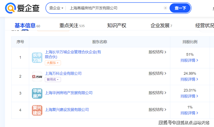The height and width of the screenshot is (127, 214).
Task: View 持股详情 for the 24.99% shareholder
Action: (189, 79)
